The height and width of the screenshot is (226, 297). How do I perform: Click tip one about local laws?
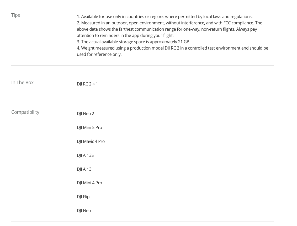(165, 17)
